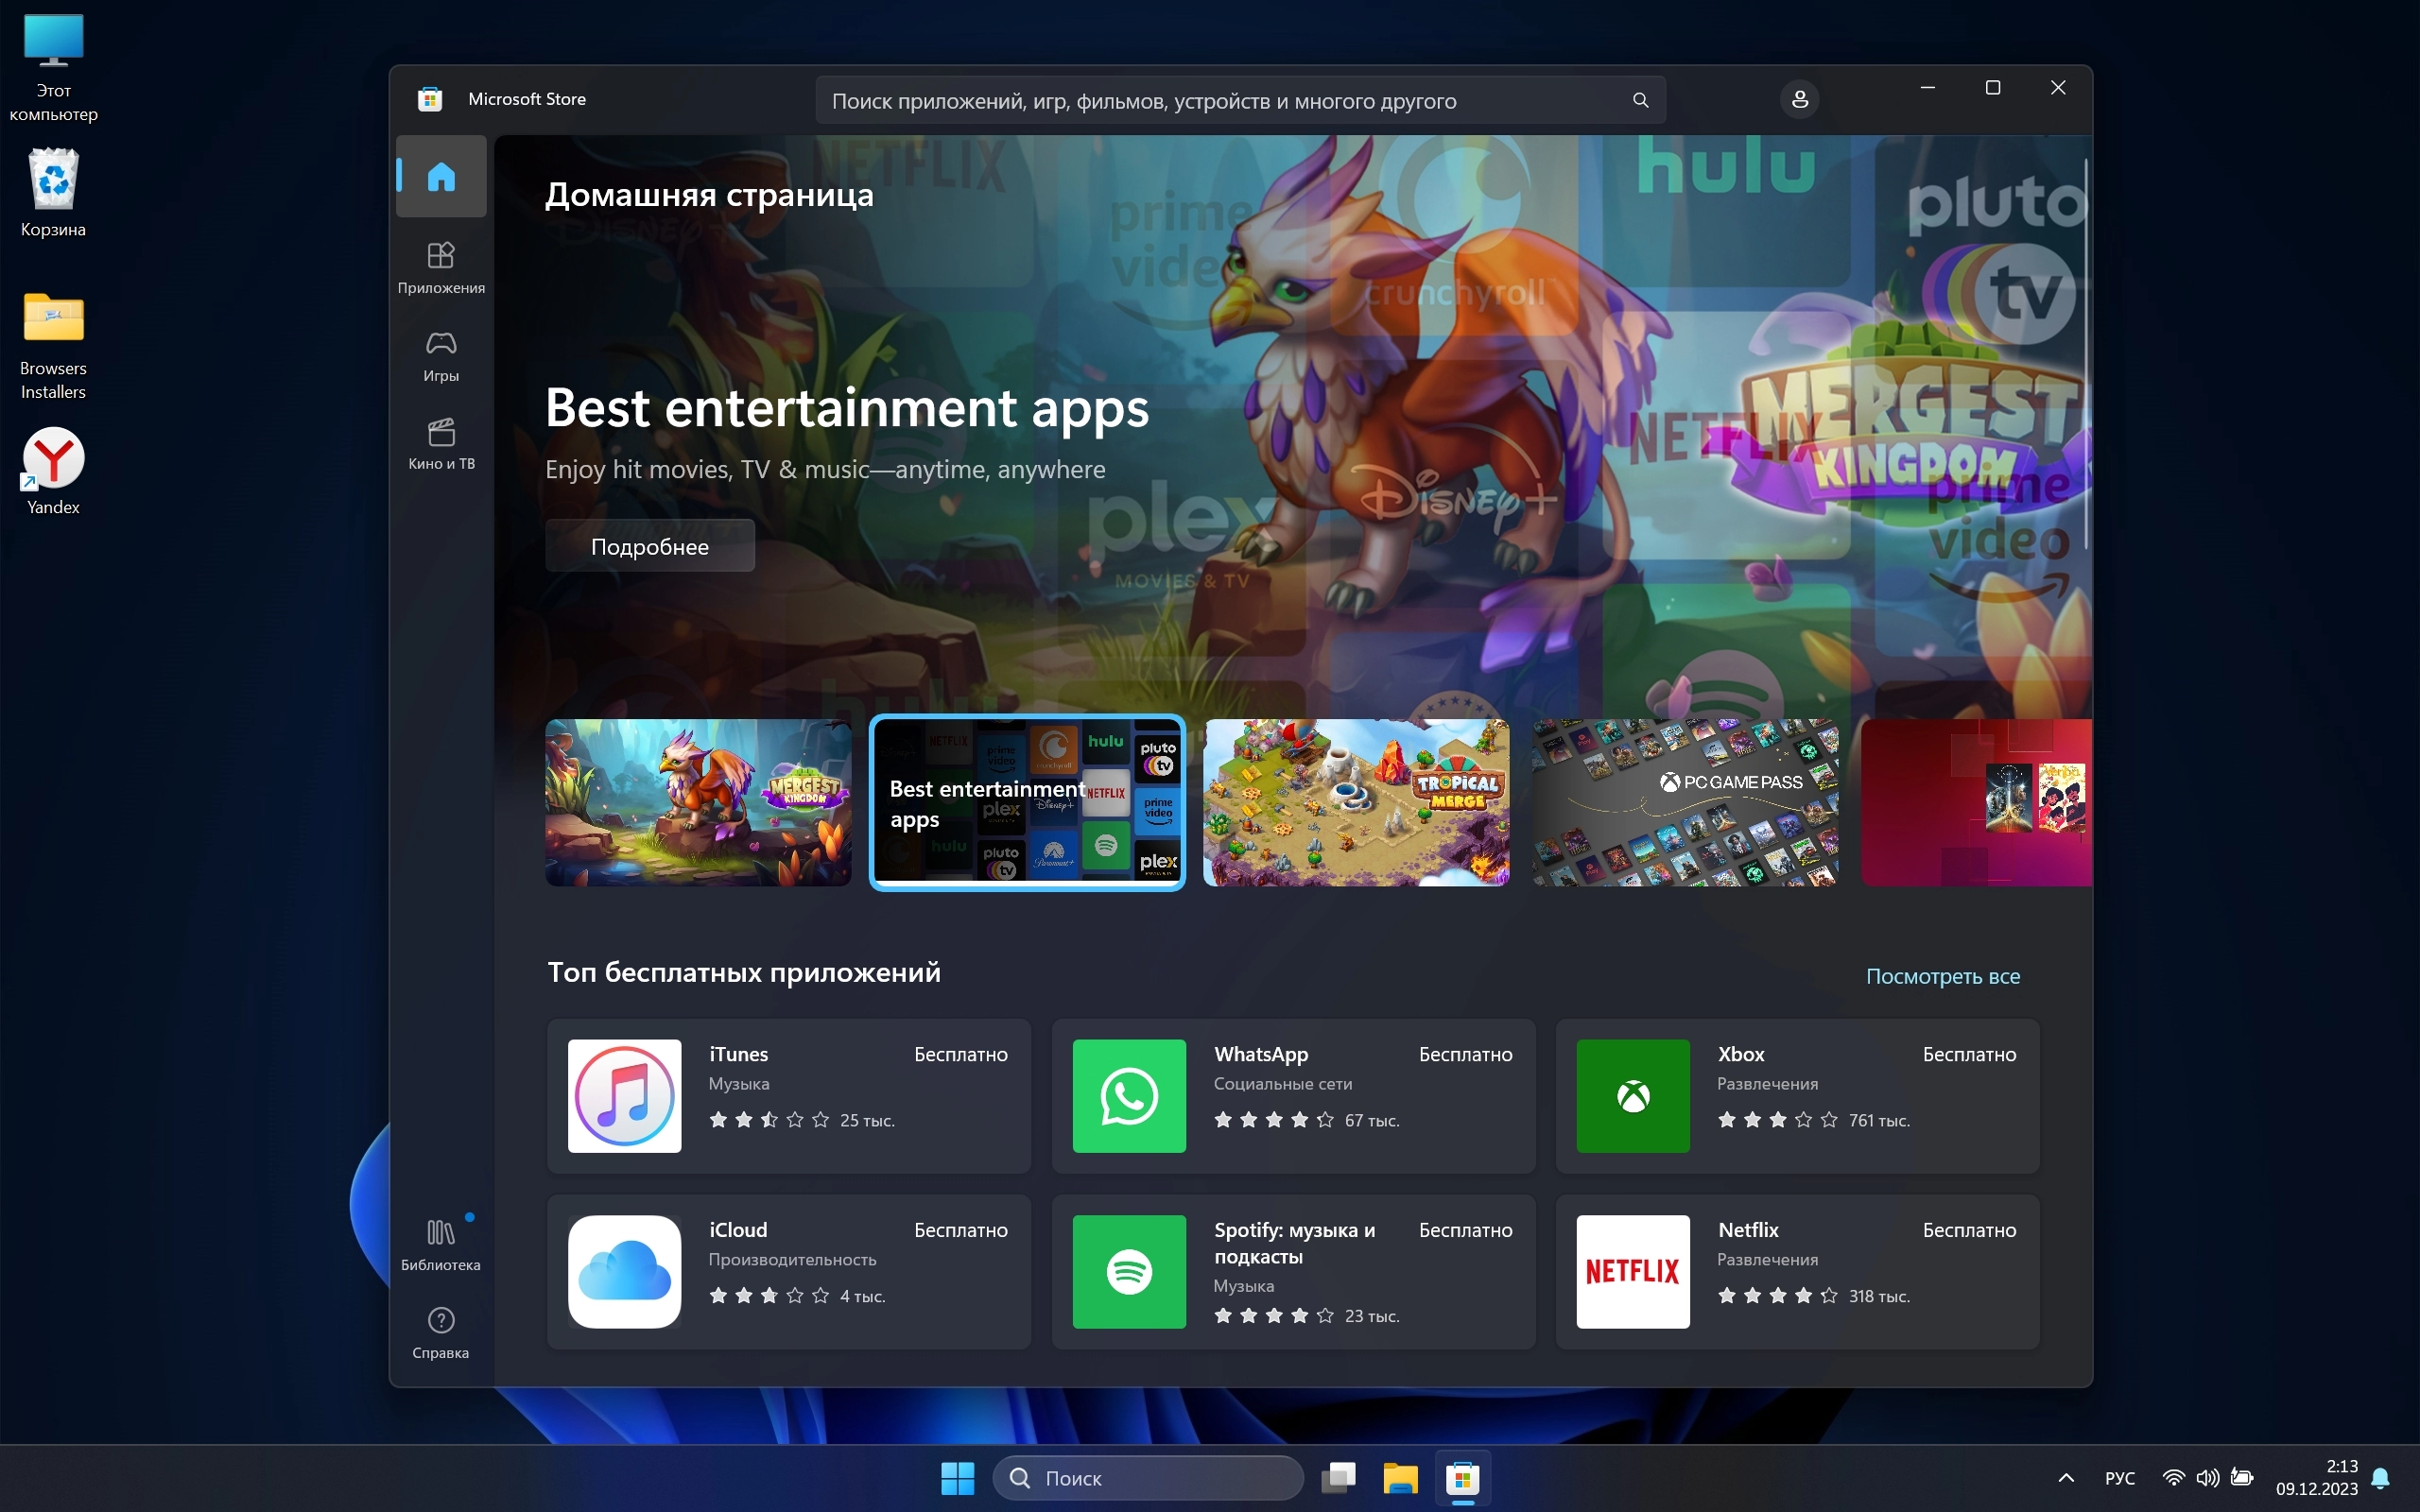Open the Библиотека (Library) page
Viewport: 2420px width, 1512px height.
coord(441,1244)
